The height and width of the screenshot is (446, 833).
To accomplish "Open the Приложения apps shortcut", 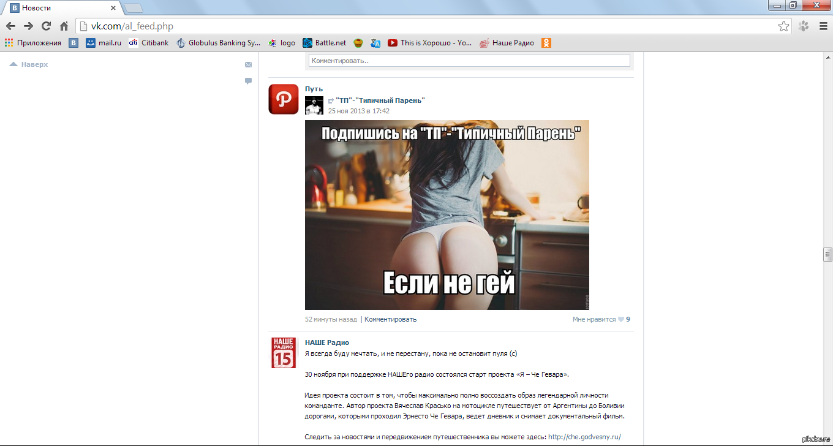I will [33, 43].
